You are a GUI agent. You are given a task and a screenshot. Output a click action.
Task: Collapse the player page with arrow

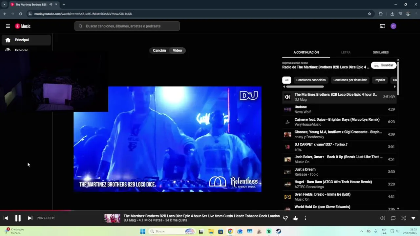point(413,218)
